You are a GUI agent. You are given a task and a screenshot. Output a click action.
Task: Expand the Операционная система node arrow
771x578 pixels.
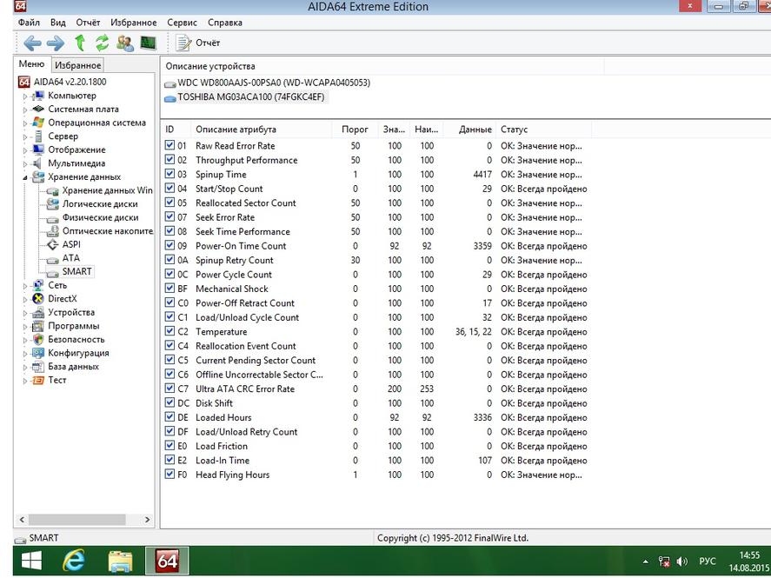[x=25, y=123]
